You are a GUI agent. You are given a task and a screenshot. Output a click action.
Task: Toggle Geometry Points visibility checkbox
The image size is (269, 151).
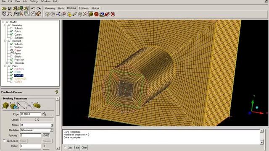click(11, 31)
